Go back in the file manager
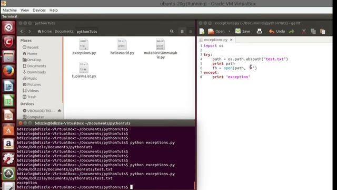The image size is (337, 190). coord(22,32)
